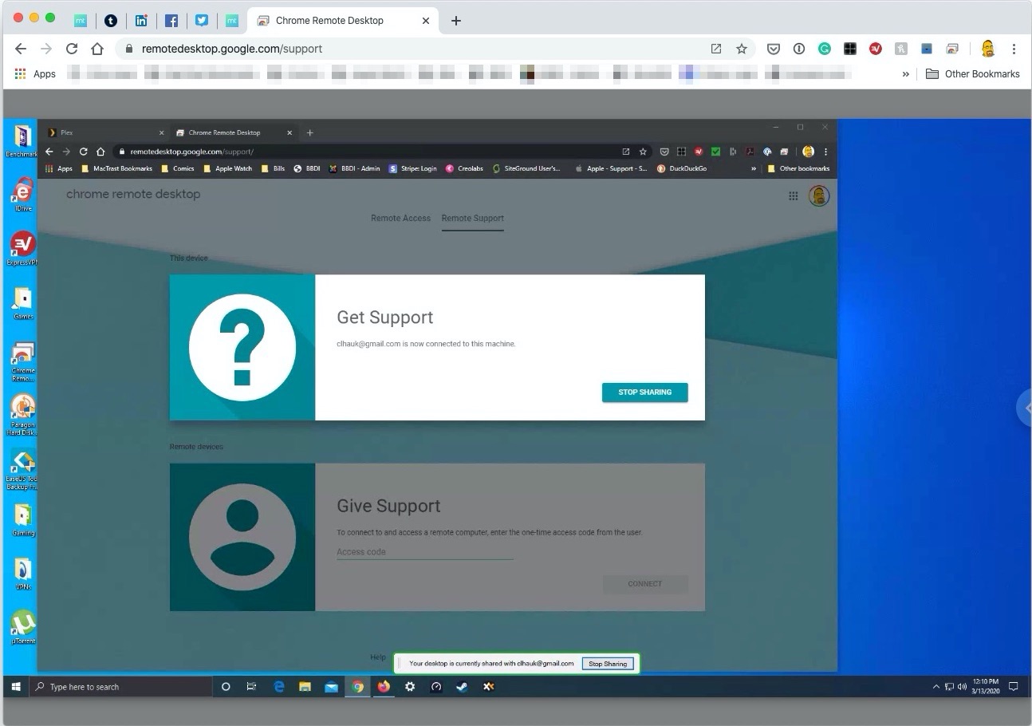Open the Apple Watch bookmarks folder
This screenshot has height=726, width=1032.
(227, 168)
